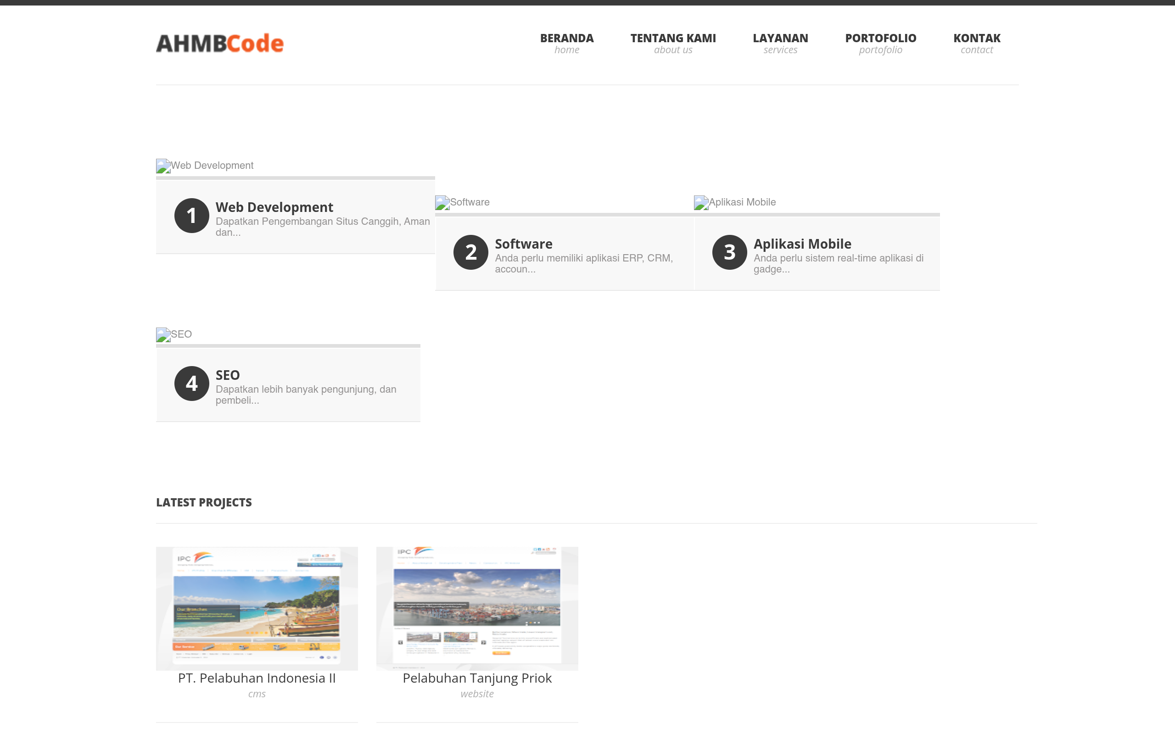Open the Layanan services menu
1175x734 pixels.
(x=780, y=43)
